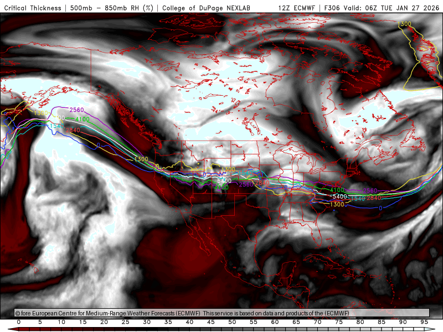443x332 pixels.
Task: Click the blue "0" contour label over the Atlantic
Action: (380, 209)
